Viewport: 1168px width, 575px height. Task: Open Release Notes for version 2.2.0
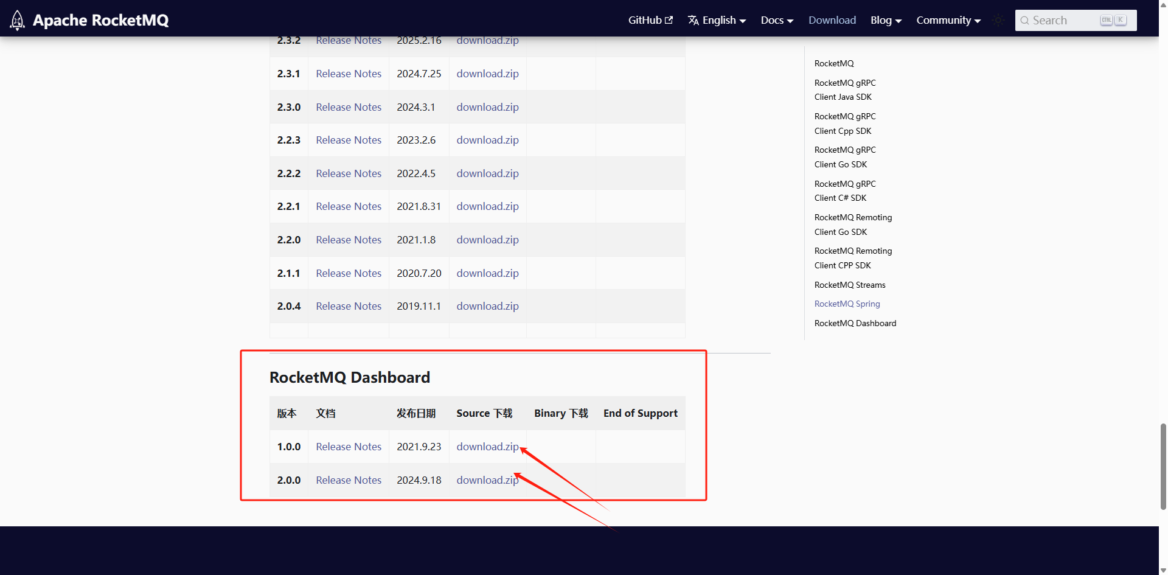tap(349, 240)
